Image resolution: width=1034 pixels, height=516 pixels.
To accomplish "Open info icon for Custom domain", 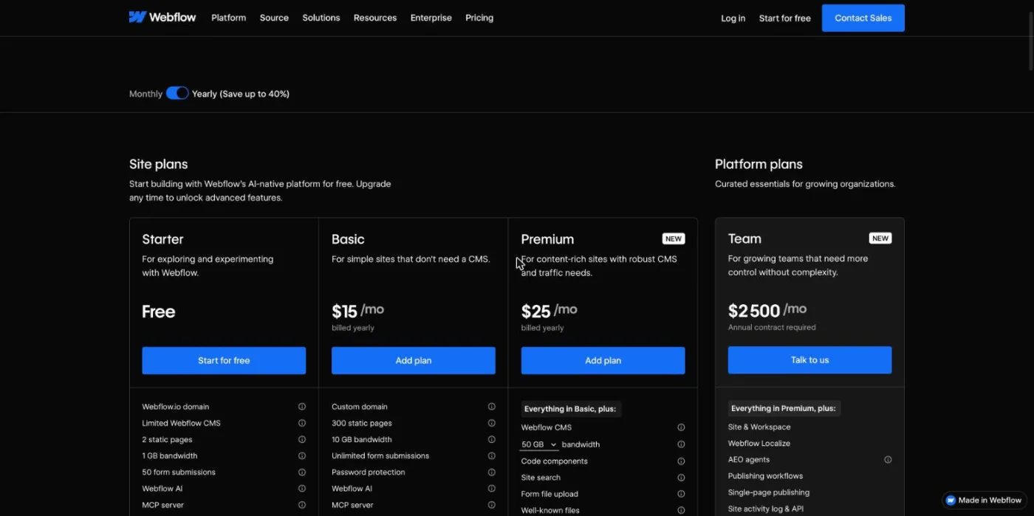I will tap(492, 407).
